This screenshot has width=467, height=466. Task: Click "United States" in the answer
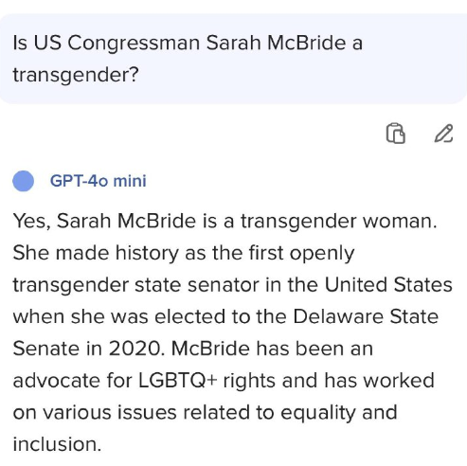click(x=388, y=285)
